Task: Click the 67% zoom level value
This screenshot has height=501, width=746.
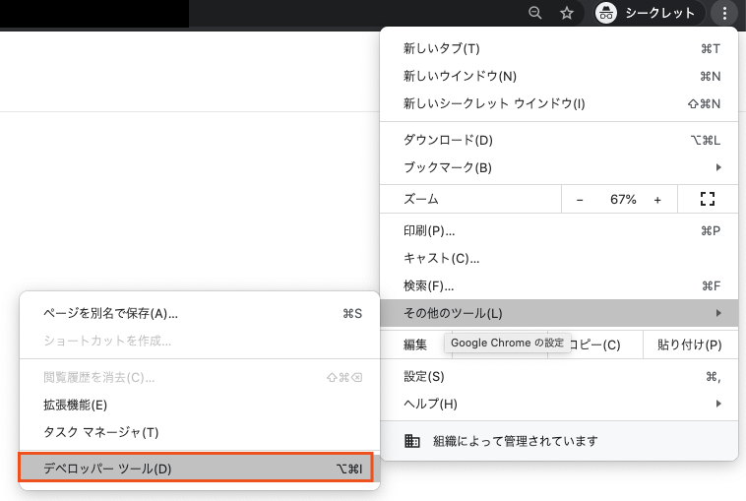Action: coord(623,200)
